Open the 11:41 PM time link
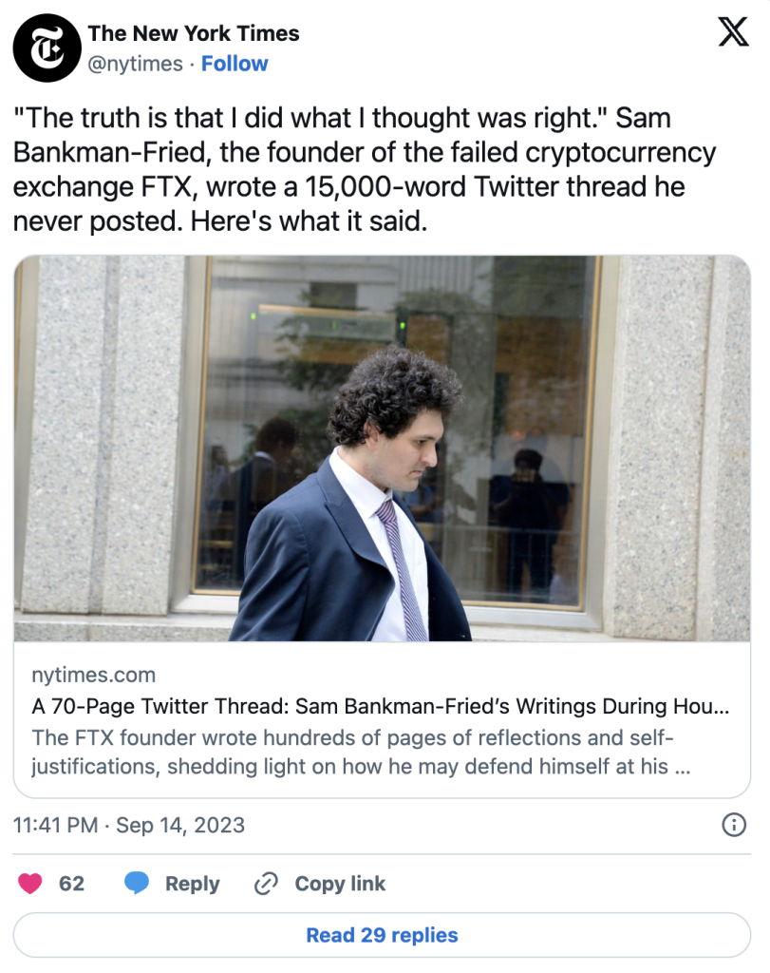This screenshot has width=770, height=973. 55,825
